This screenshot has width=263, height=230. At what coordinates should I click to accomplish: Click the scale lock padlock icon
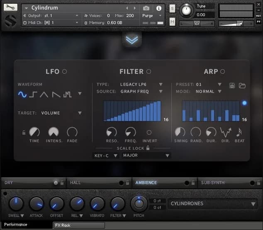point(148,148)
